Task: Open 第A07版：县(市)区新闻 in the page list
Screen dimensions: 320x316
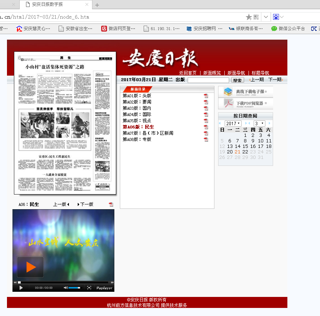Action: [x=148, y=133]
